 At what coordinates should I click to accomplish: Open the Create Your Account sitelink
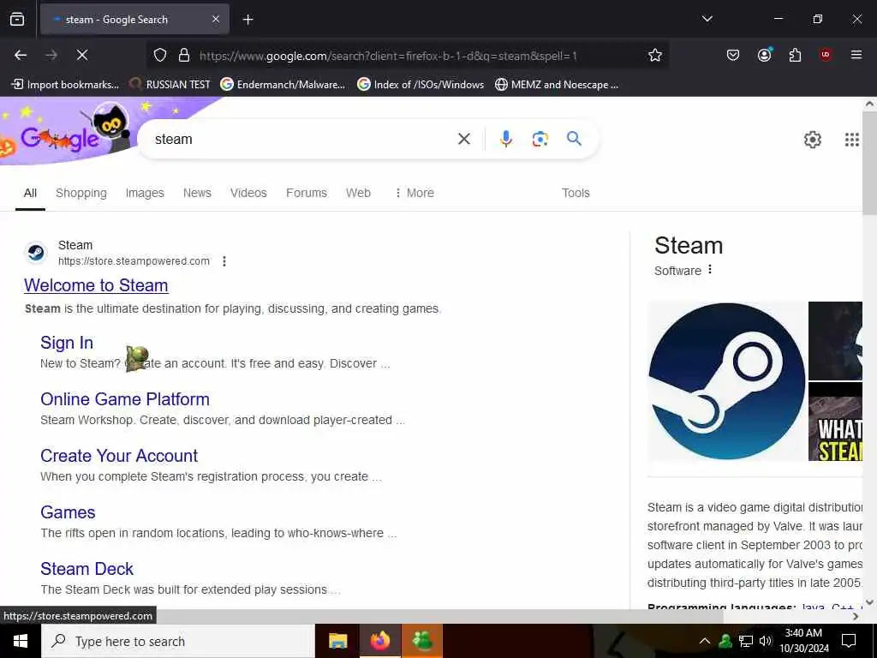[119, 456]
